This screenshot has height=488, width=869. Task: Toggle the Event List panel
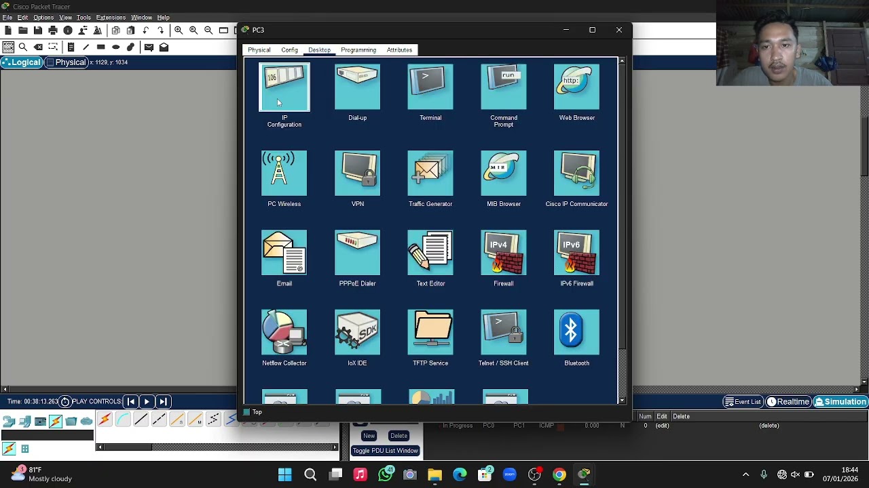point(743,402)
